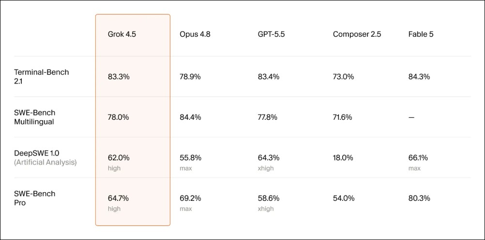Click the dash in Fable Multilingual cell

tap(411, 117)
